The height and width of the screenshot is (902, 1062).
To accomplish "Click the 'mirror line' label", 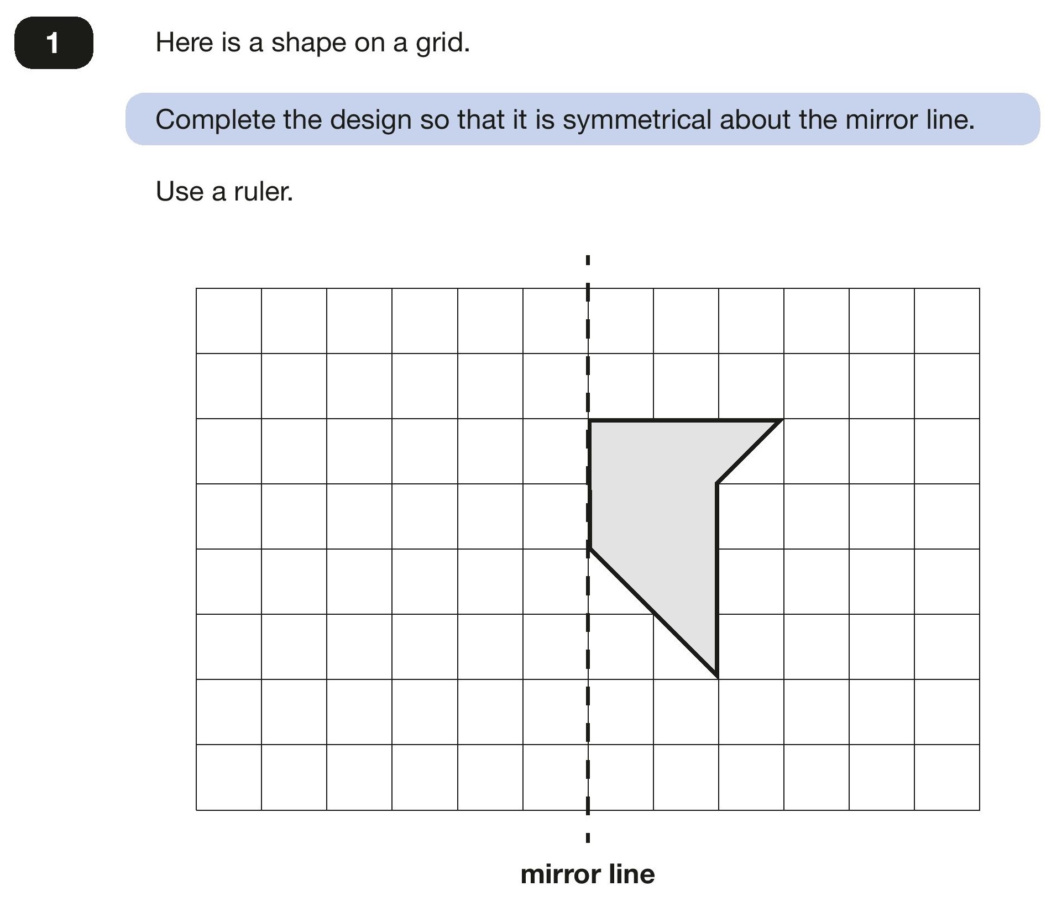I will click(x=588, y=874).
